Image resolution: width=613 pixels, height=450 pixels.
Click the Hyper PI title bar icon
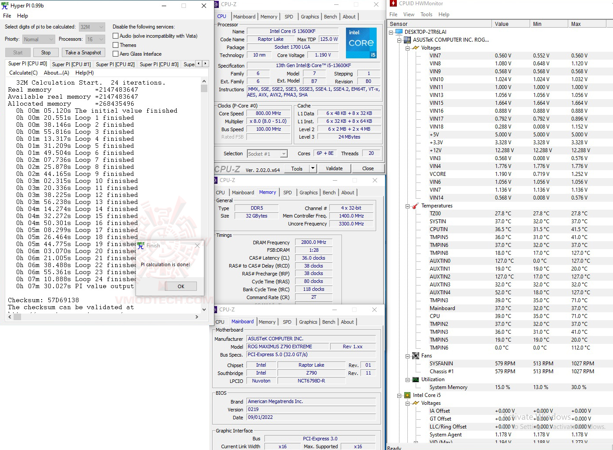[x=5, y=6]
